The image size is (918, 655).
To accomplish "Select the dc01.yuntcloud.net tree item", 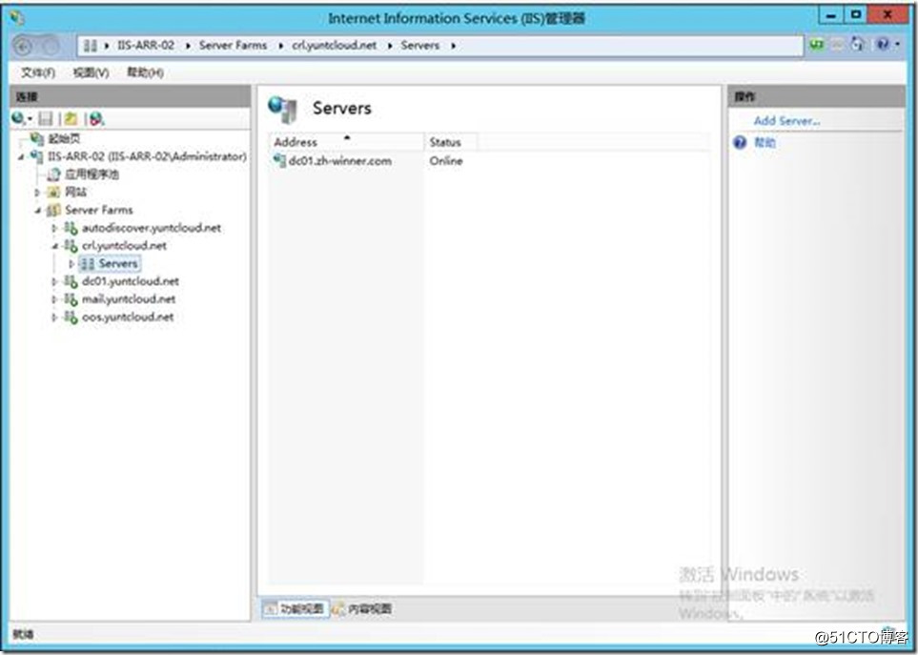I will coord(131,281).
